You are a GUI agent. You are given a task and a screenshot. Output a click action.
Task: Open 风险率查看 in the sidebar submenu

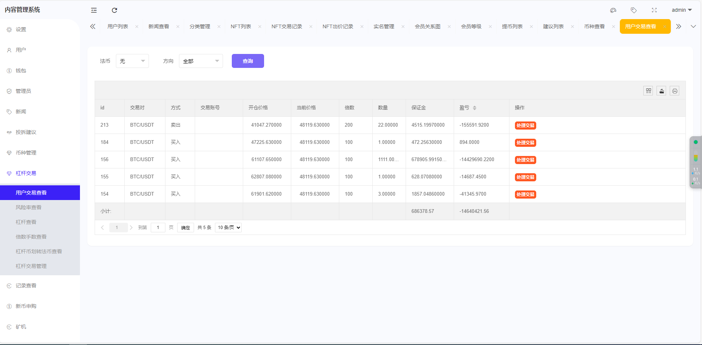click(29, 207)
